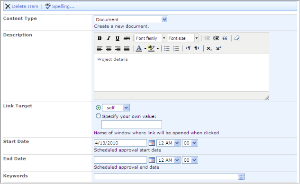The width and height of the screenshot is (300, 184).
Task: Click into the Description text area
Action: (182, 72)
